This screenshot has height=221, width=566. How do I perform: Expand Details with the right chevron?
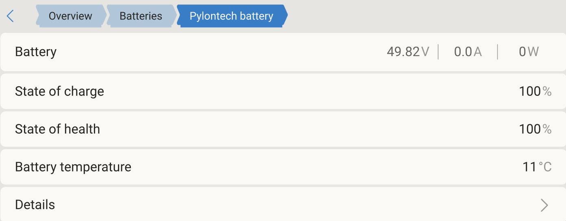pyautogui.click(x=544, y=205)
